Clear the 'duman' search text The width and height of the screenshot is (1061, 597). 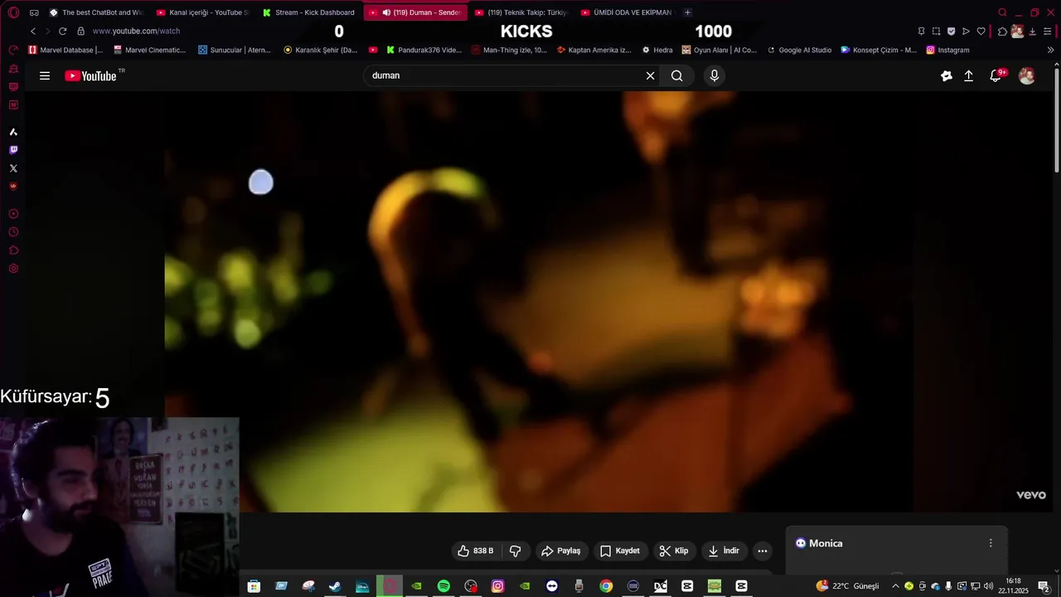tap(651, 75)
